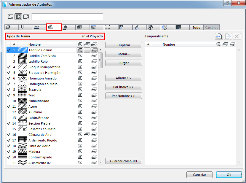Open the Profiles I-beam tab
Screen dimensions: 246x183
[x=111, y=27]
